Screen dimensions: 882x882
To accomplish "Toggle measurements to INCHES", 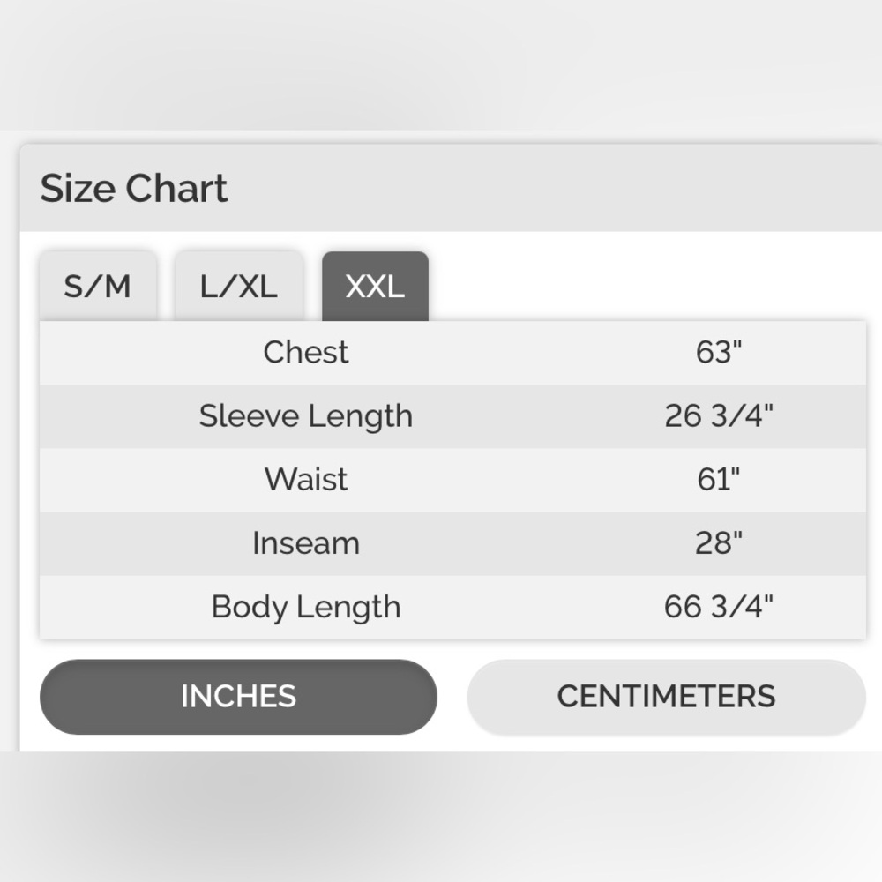I will (x=238, y=697).
